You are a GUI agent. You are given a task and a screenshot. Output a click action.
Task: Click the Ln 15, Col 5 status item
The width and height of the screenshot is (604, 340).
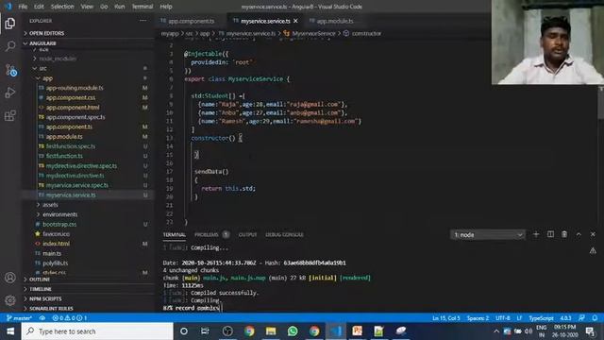(x=446, y=318)
